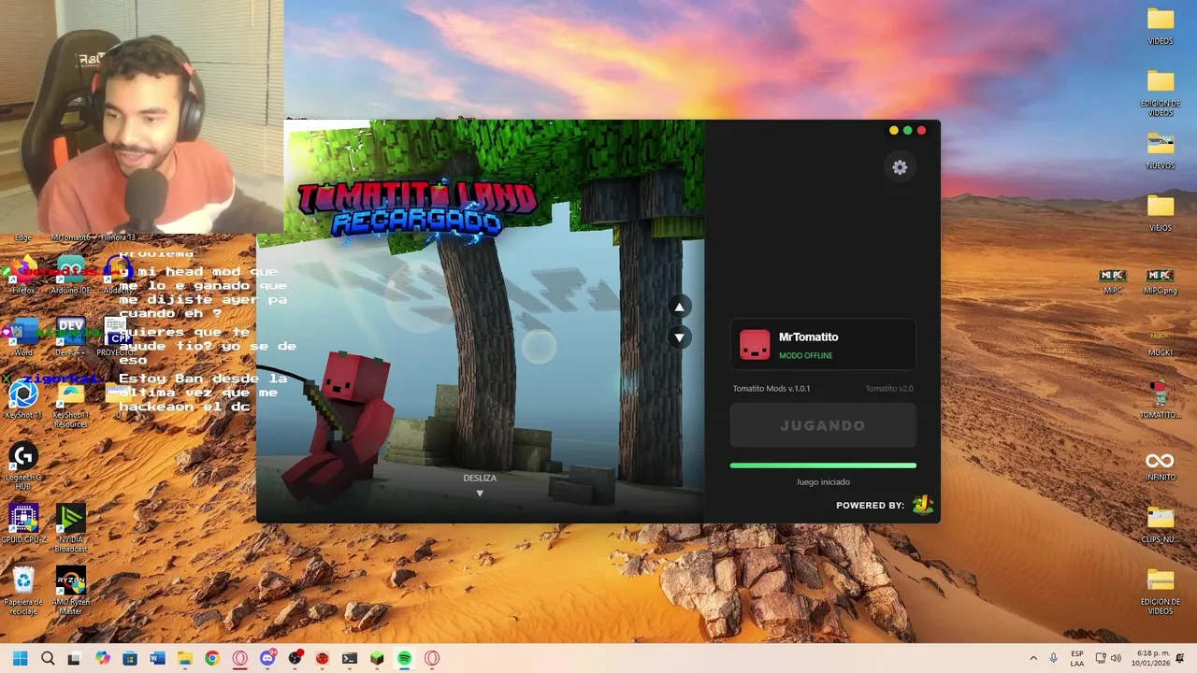Click the MrTomatito red avatar
The height and width of the screenshot is (673, 1197).
point(755,345)
